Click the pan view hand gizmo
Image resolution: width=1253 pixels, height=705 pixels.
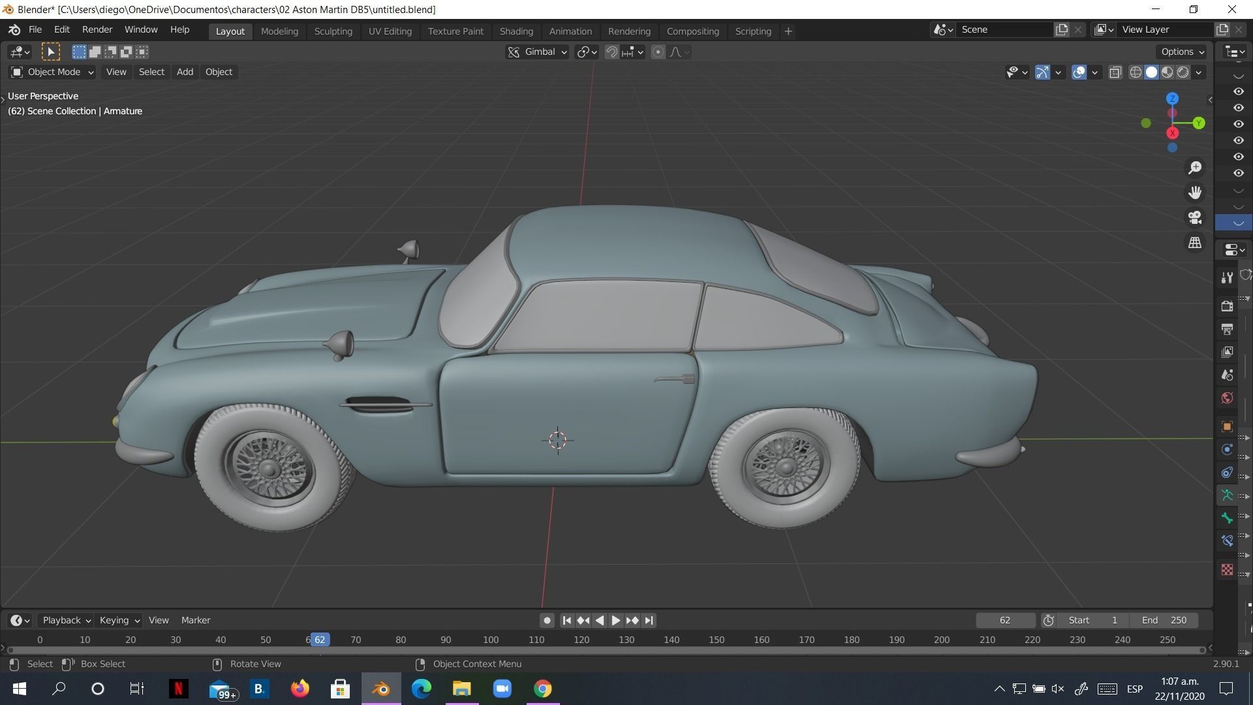pyautogui.click(x=1195, y=193)
